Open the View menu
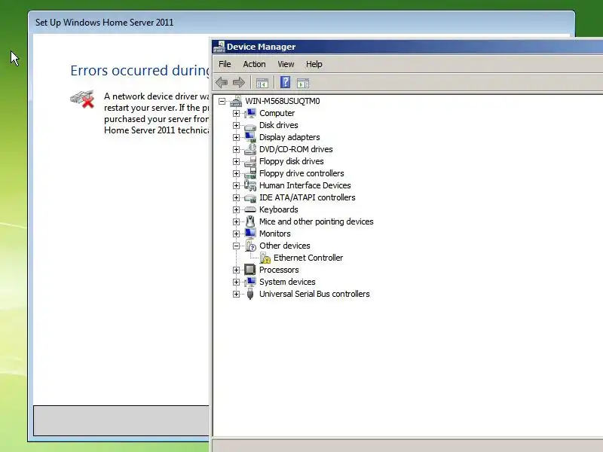This screenshot has height=452, width=603. 286,64
